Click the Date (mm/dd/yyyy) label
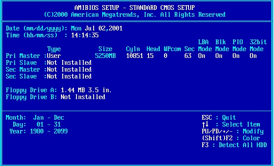The image size is (274, 166). pyautogui.click(x=37, y=28)
